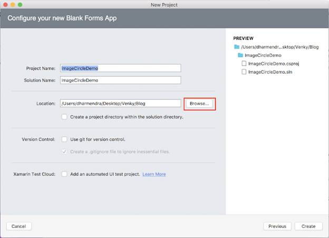Click the Cancel button
The width and height of the screenshot is (329, 238).
[19, 226]
